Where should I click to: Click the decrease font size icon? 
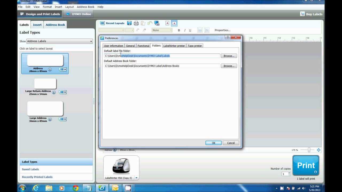tap(138, 30)
